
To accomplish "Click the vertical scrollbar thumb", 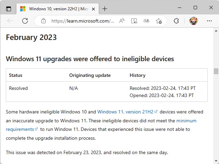I will [x=216, y=71].
